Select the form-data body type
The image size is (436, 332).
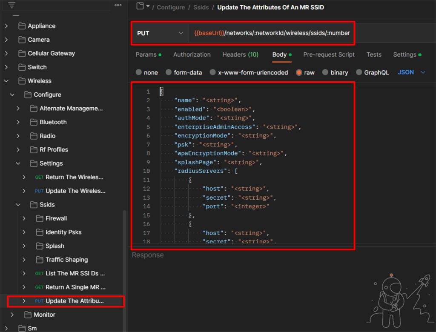[169, 72]
